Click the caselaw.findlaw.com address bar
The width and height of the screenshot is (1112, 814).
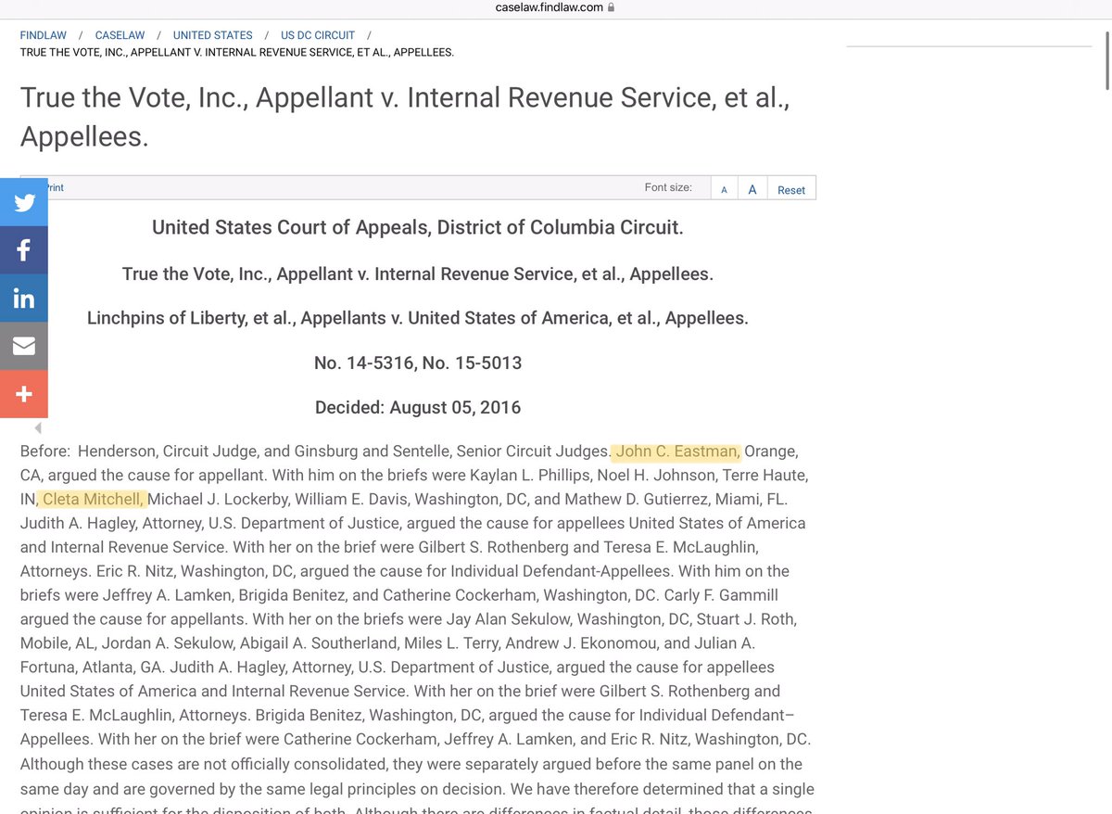(x=556, y=7)
